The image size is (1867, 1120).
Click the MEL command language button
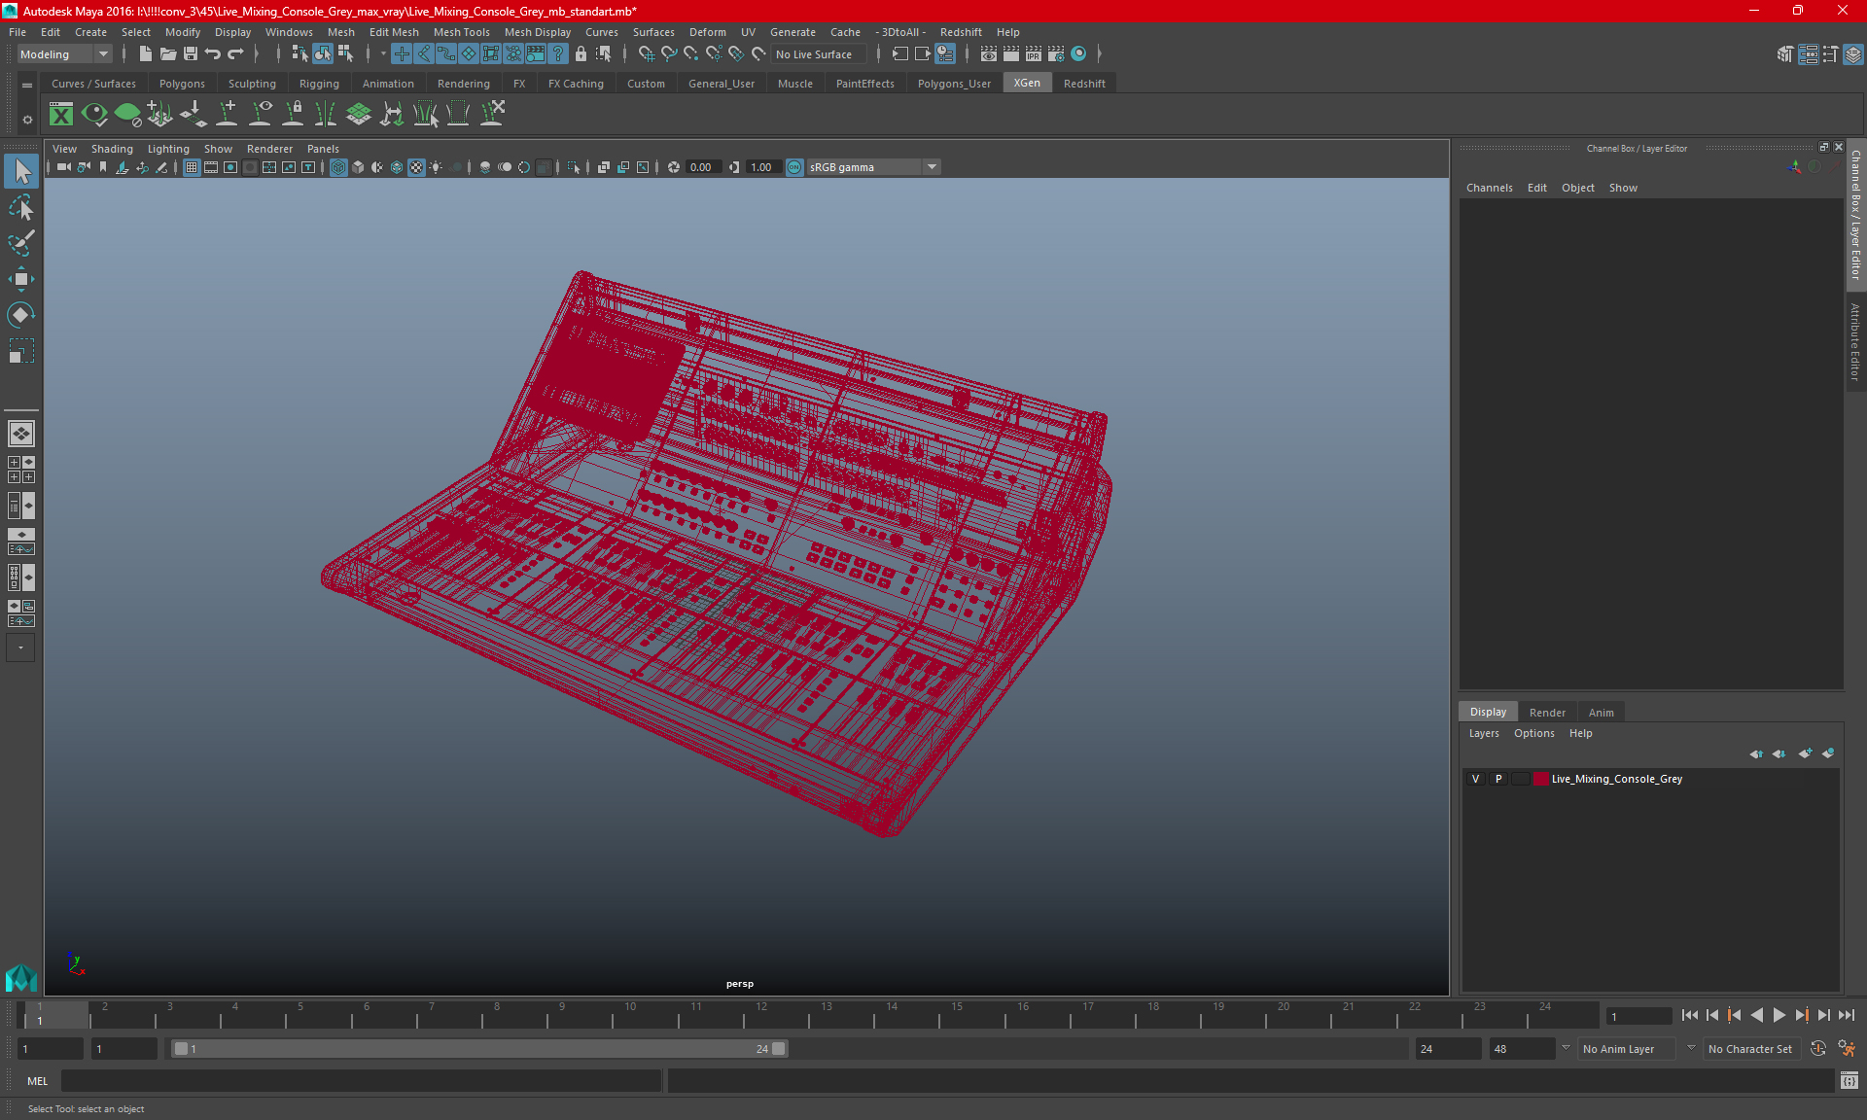click(37, 1081)
